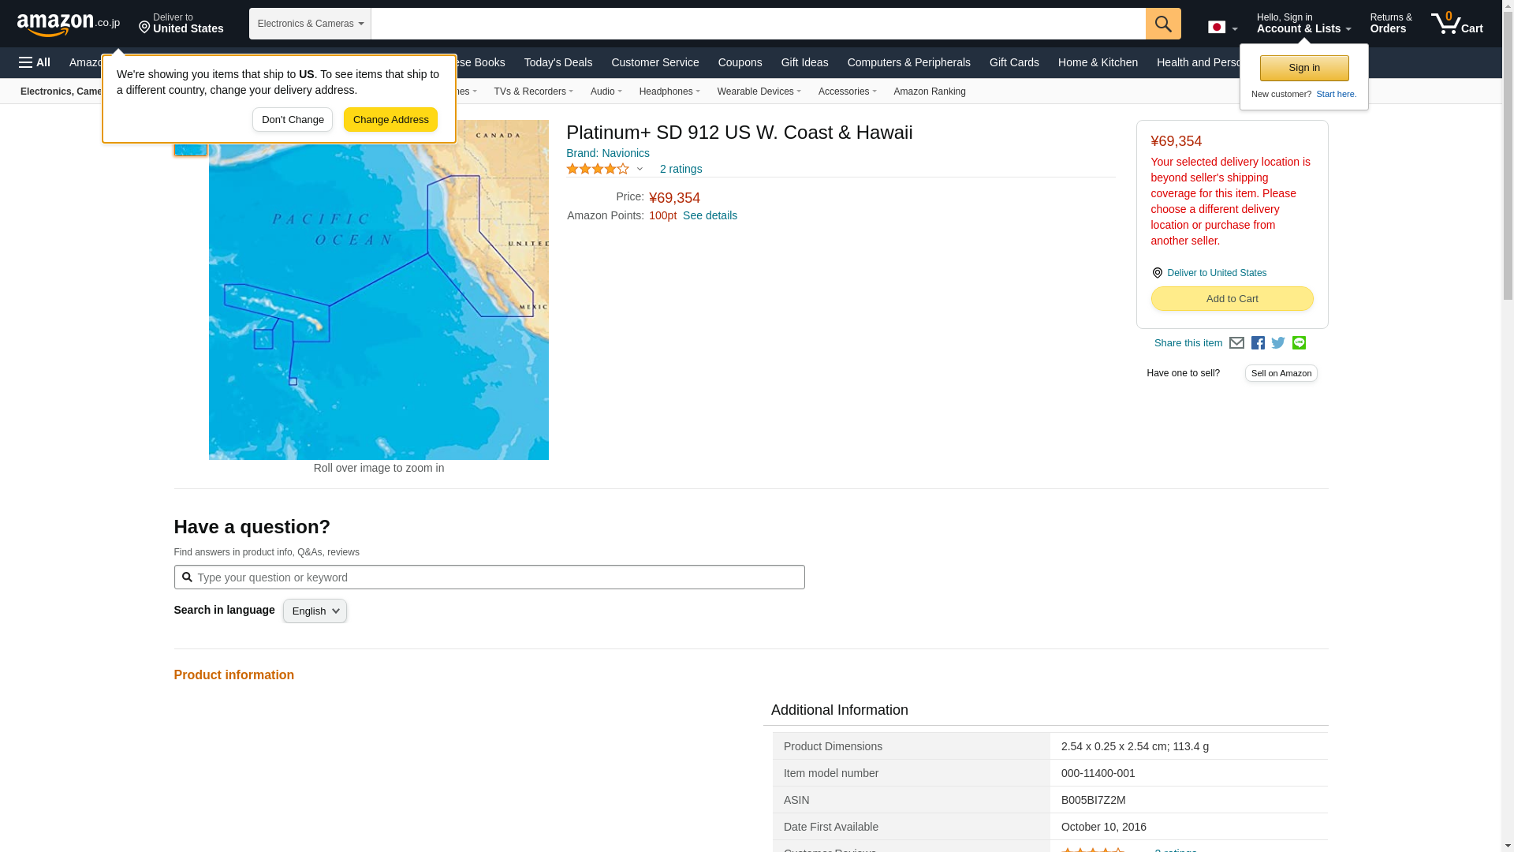1514x852 pixels.
Task: Click the Amazon.co.jp logo
Action: tap(69, 24)
